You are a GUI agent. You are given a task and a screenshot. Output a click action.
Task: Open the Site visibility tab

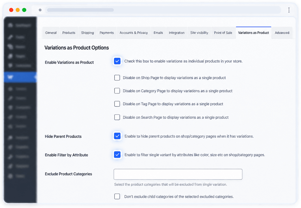(199, 33)
